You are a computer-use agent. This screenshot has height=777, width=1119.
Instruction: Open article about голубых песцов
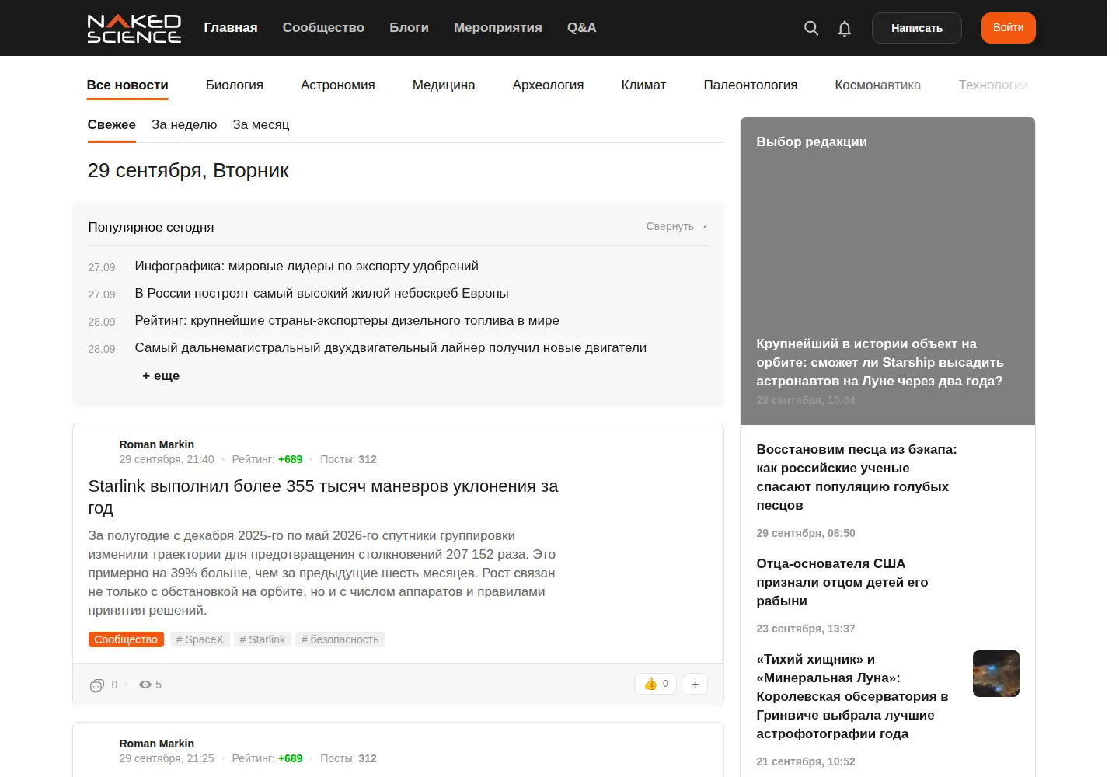tap(856, 477)
